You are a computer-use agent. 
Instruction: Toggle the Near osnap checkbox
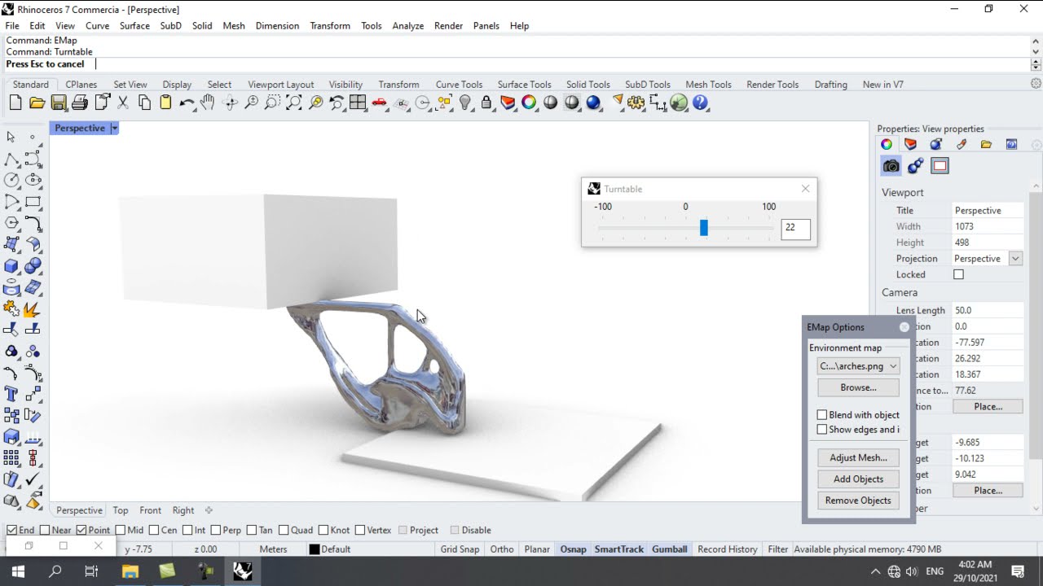click(45, 530)
